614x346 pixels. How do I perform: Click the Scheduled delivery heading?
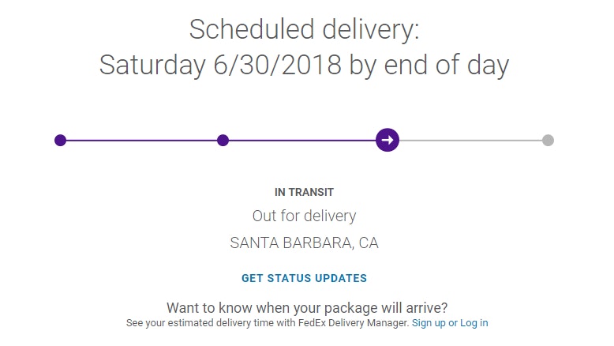[304, 30]
